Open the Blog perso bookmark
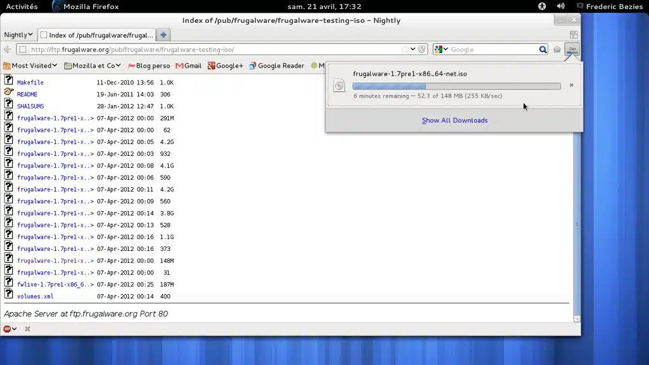The height and width of the screenshot is (365, 649). [149, 65]
